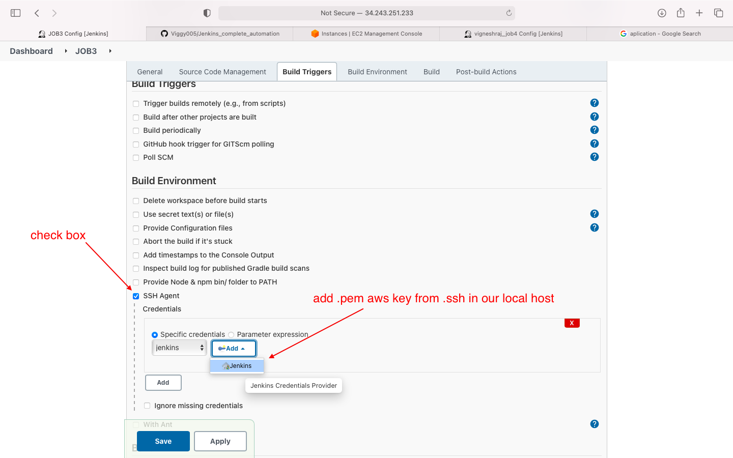This screenshot has width=733, height=458.
Task: Open help for Use secret text(s) or file(s)
Action: pos(595,214)
